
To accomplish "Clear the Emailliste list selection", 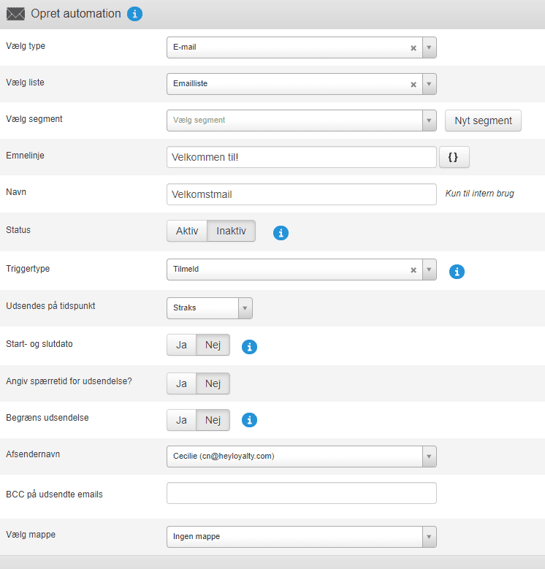I will (413, 84).
